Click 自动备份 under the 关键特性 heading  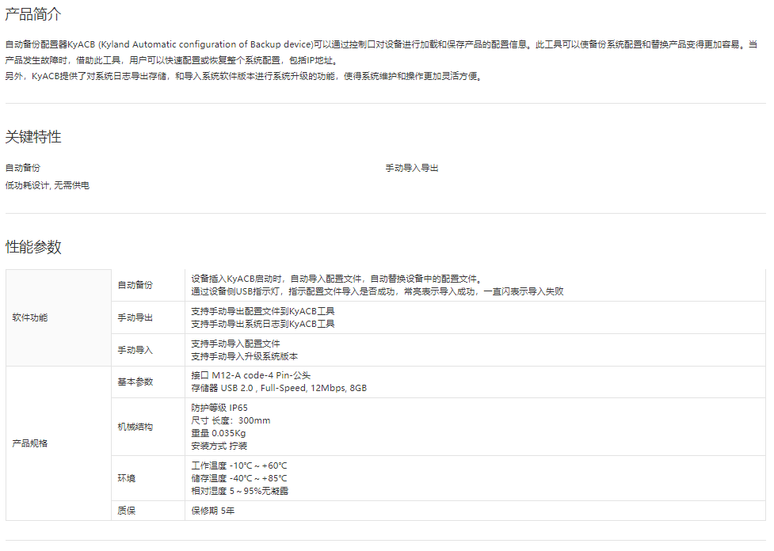click(x=23, y=168)
